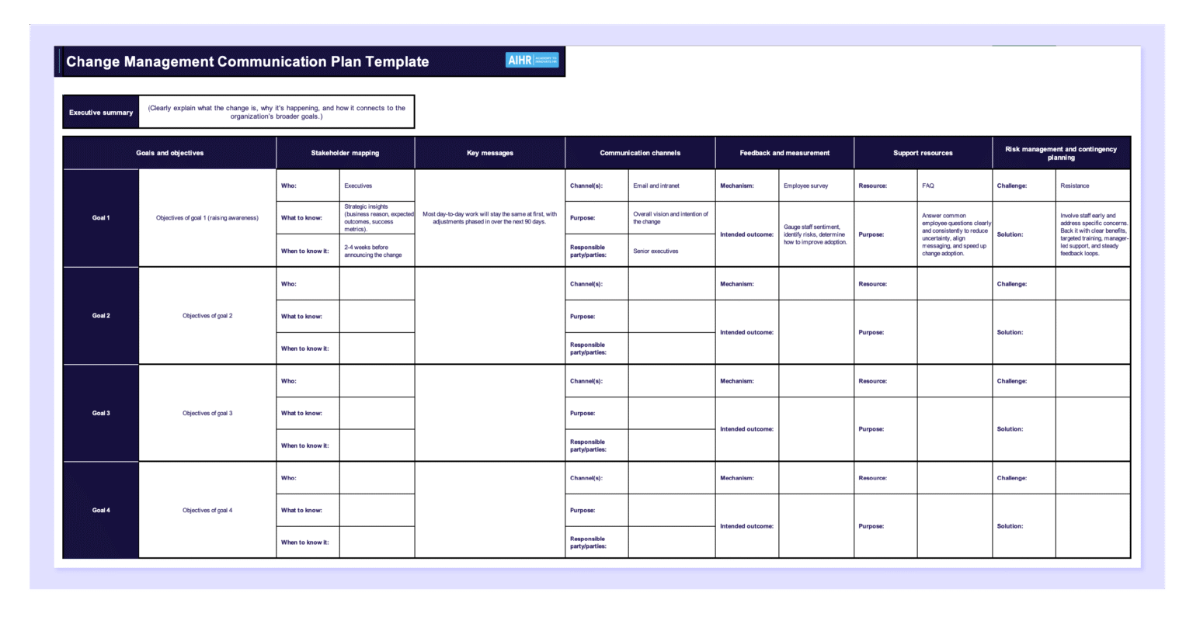Click the Goal 1 key messages text cell
The height and width of the screenshot is (617, 1193).
coord(490,217)
